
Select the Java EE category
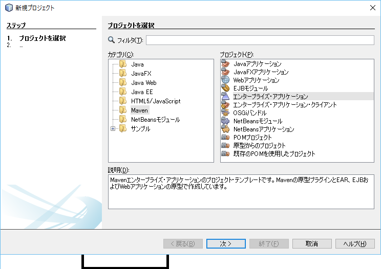tap(142, 92)
